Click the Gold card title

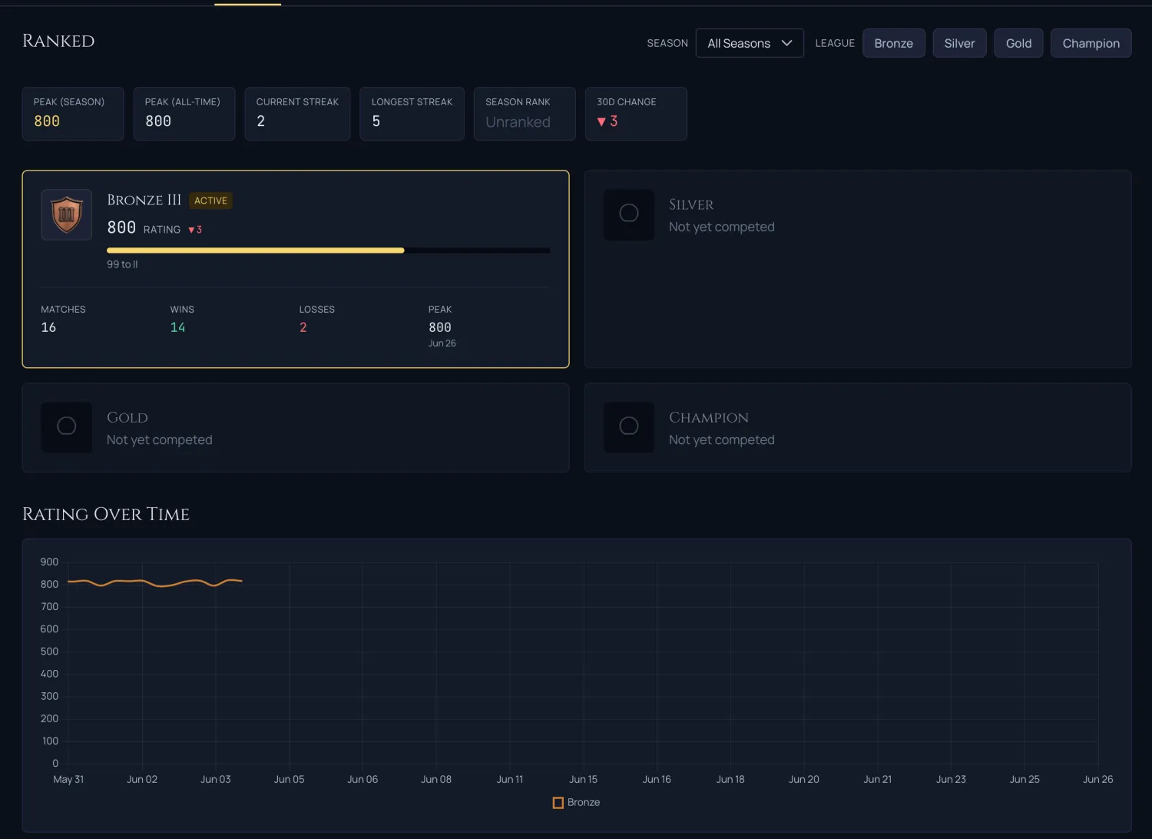coord(127,417)
